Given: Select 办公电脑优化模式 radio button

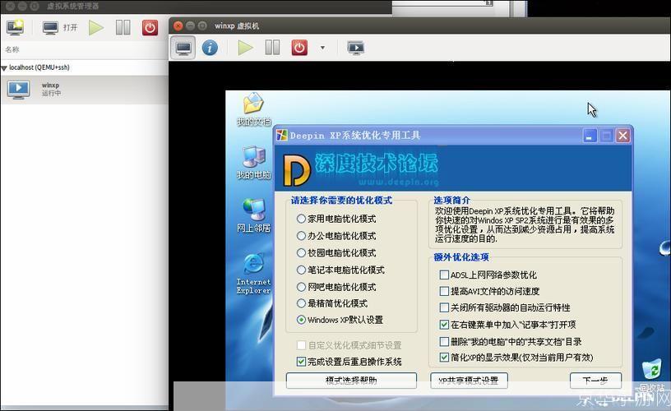Looking at the screenshot, I should 301,236.
